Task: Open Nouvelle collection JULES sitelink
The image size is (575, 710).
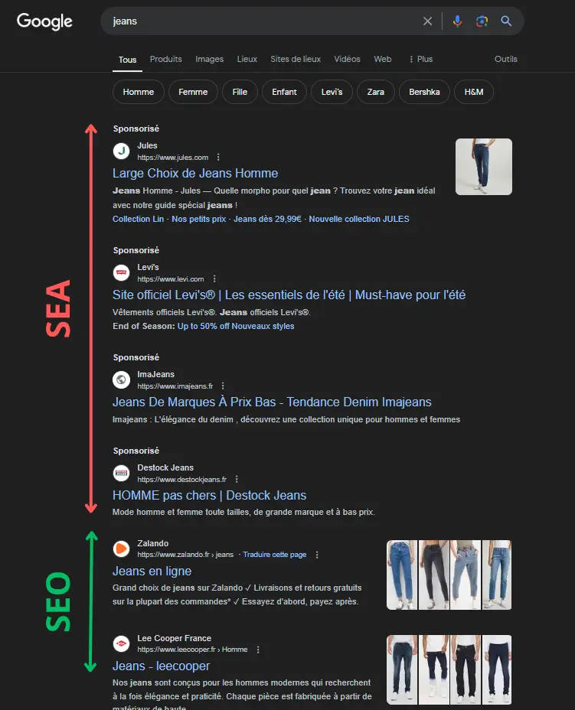Action: point(359,219)
